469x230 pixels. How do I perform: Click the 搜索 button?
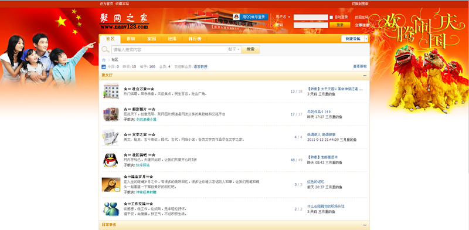point(250,49)
